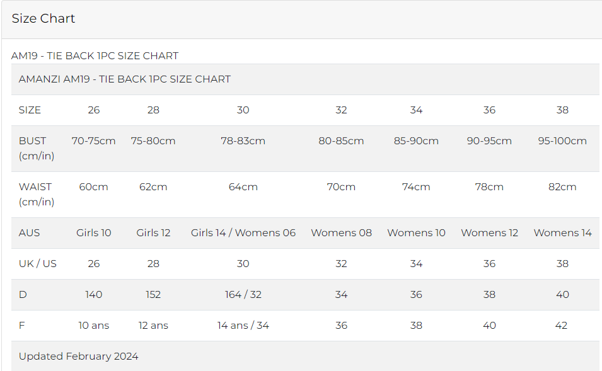This screenshot has height=371, width=602.
Task: Select the "Womens 08" AUS size cell
Action: (x=341, y=233)
